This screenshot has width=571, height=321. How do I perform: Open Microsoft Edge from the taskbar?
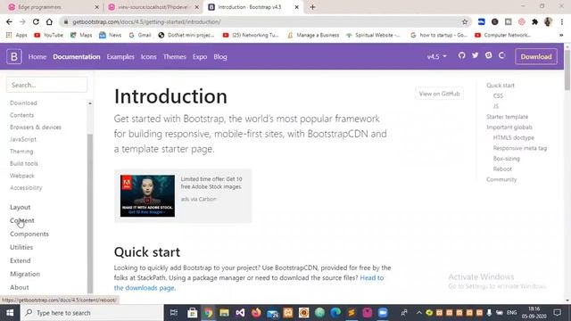tap(335, 313)
